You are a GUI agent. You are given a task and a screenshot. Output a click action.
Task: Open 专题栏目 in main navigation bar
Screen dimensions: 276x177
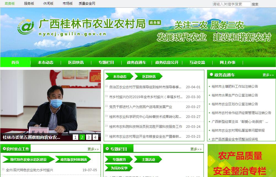(x=106, y=62)
